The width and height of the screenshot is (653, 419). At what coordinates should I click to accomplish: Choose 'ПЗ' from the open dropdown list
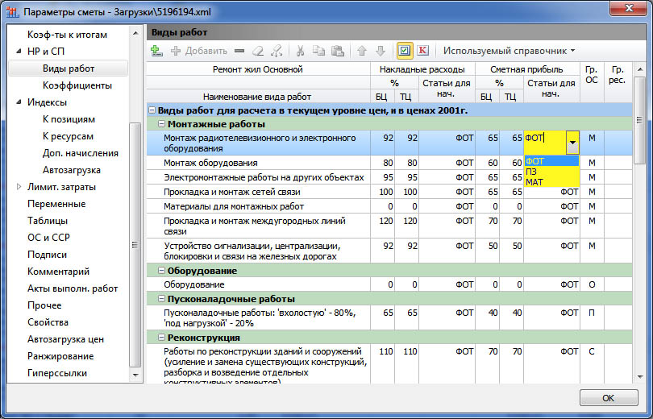point(532,172)
